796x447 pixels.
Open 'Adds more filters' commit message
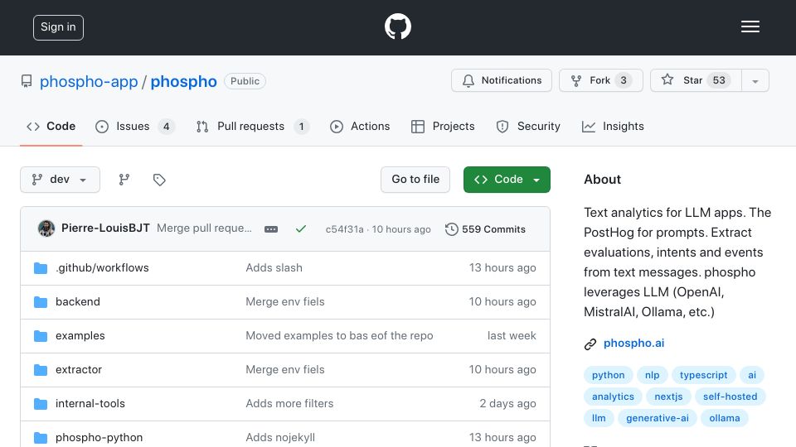click(289, 403)
